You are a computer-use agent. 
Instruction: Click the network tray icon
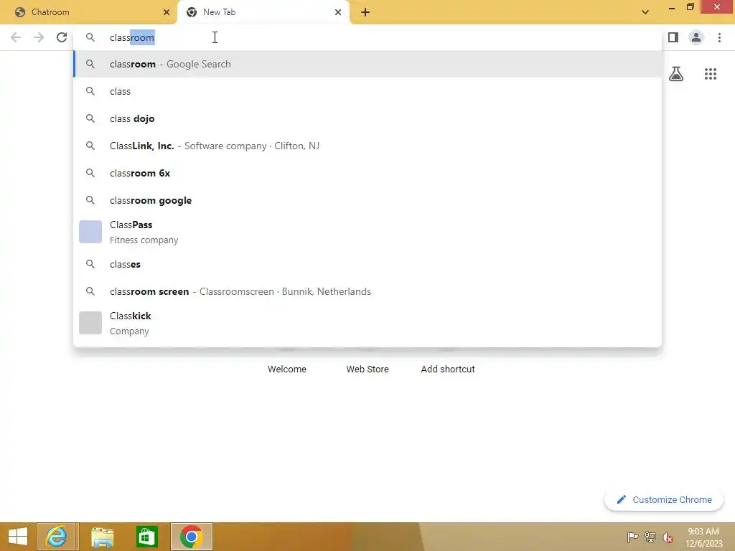pyautogui.click(x=650, y=537)
